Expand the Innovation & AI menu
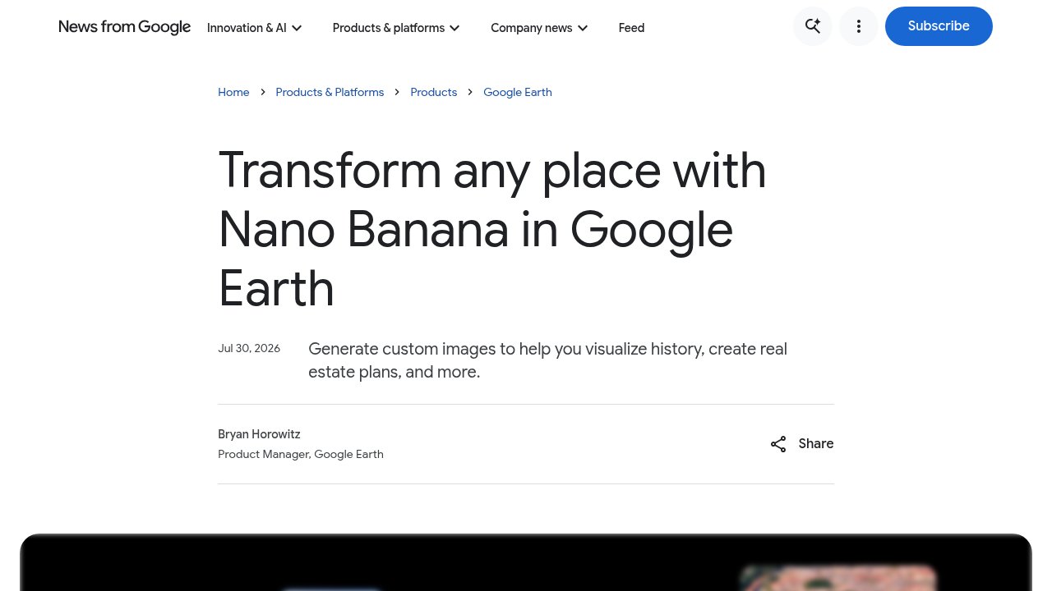This screenshot has width=1052, height=591. pyautogui.click(x=255, y=28)
